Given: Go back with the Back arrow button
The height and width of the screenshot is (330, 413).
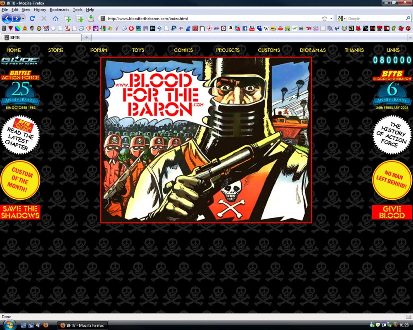Looking at the screenshot, I should 7,19.
